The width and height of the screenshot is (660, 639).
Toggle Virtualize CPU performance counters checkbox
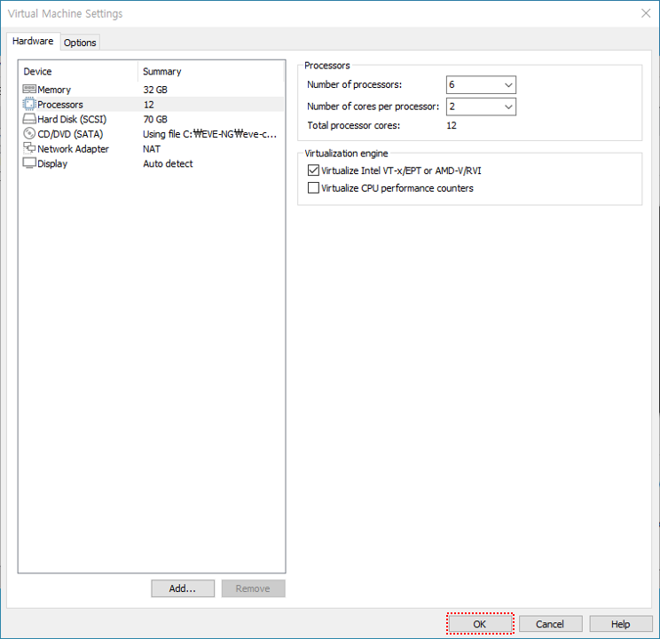click(x=313, y=188)
